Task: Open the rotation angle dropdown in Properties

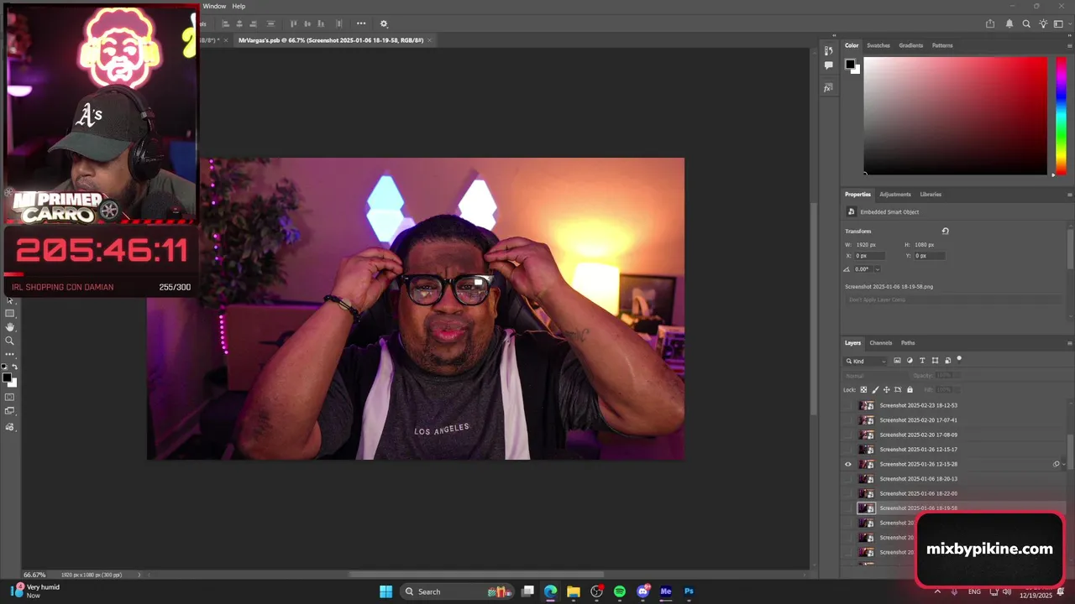Action: tap(878, 269)
